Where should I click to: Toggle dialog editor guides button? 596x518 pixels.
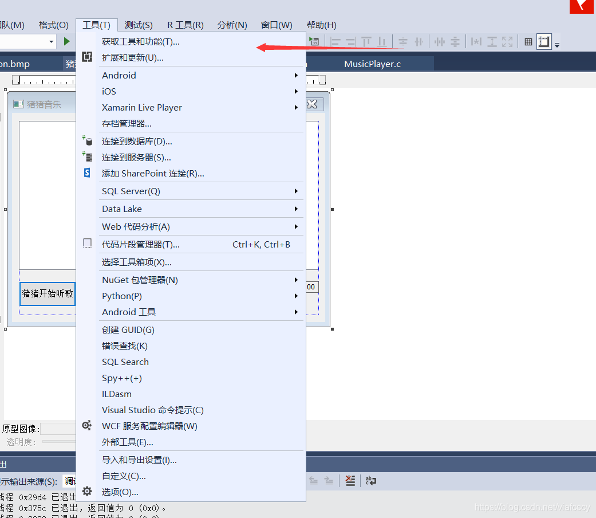[x=544, y=41]
